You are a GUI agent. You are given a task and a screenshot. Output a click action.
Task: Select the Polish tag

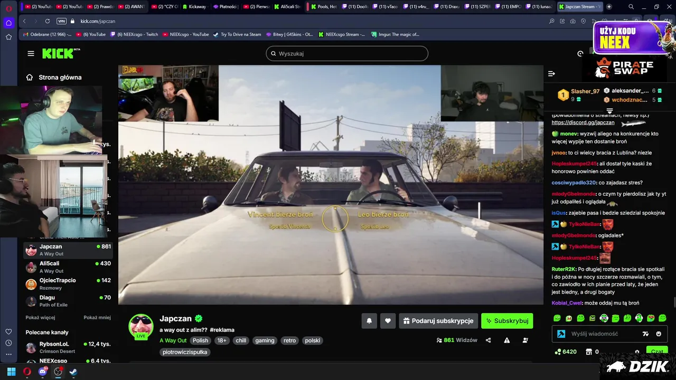(200, 340)
